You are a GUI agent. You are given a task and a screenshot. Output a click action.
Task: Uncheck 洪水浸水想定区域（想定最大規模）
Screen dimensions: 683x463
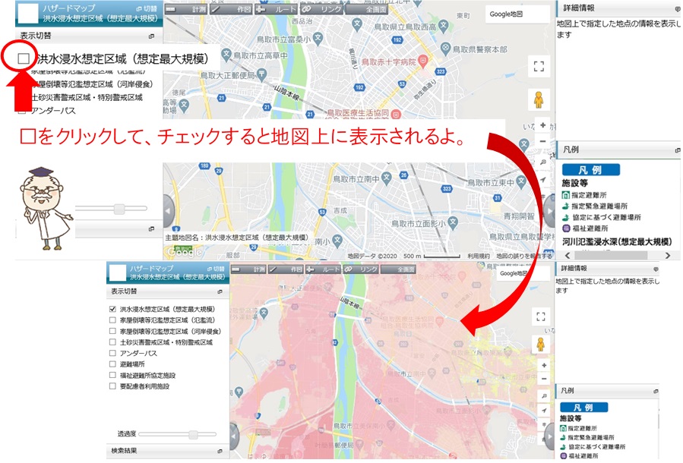112,308
